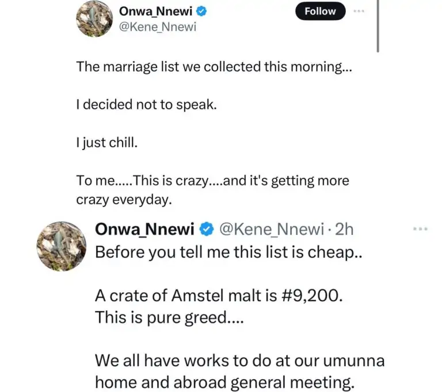This screenshot has width=442, height=392.
Task: Click the "This is crazy" paragraph
Action: click(212, 190)
